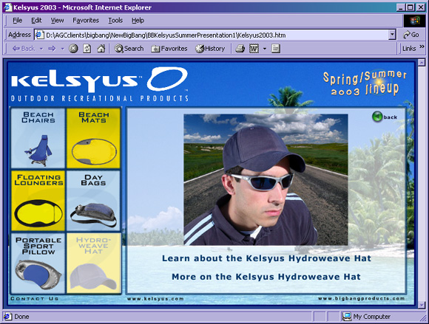The width and height of the screenshot is (429, 324).
Task: Select the Portable Sport Pillow tile
Action: (x=38, y=263)
